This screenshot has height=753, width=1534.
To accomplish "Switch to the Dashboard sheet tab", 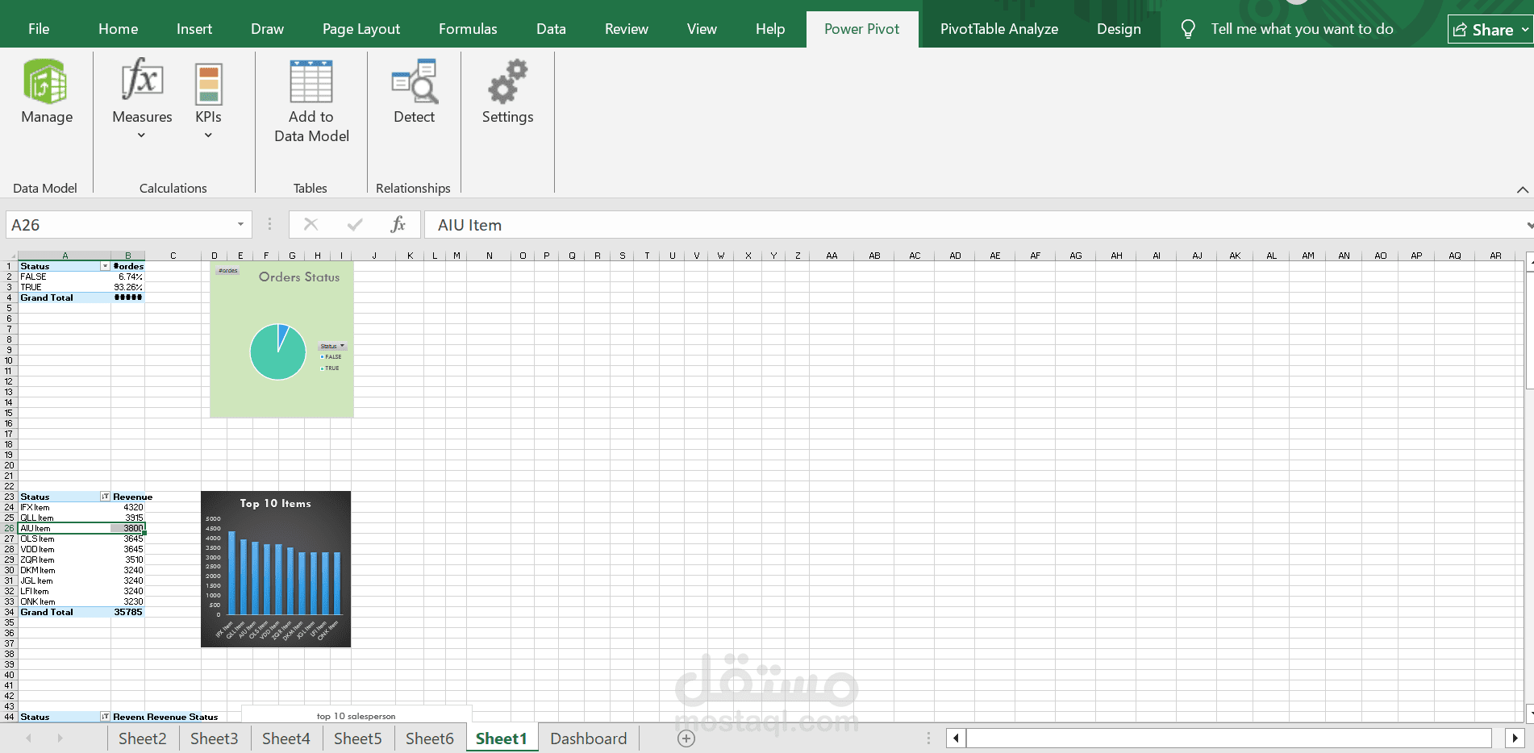I will click(x=588, y=738).
